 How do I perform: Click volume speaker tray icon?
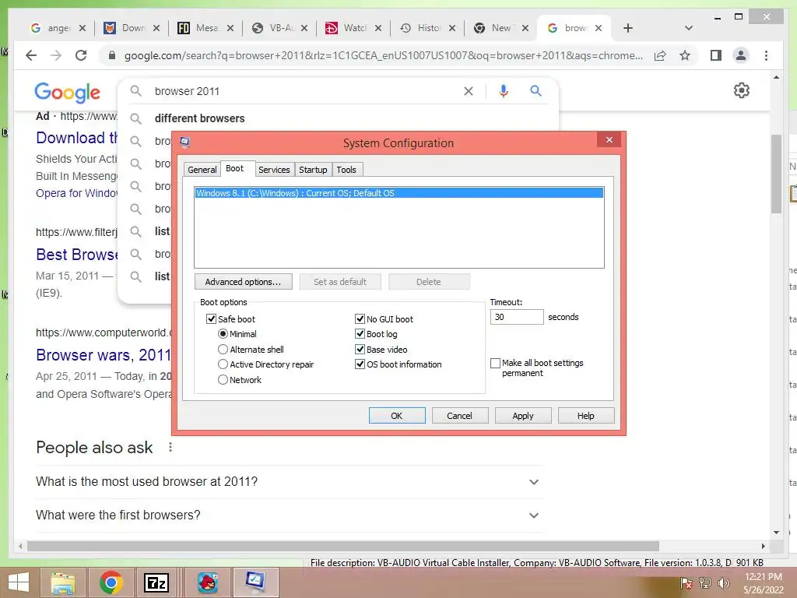(724, 583)
